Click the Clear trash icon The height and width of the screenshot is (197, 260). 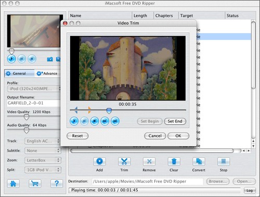pyautogui.click(x=174, y=162)
